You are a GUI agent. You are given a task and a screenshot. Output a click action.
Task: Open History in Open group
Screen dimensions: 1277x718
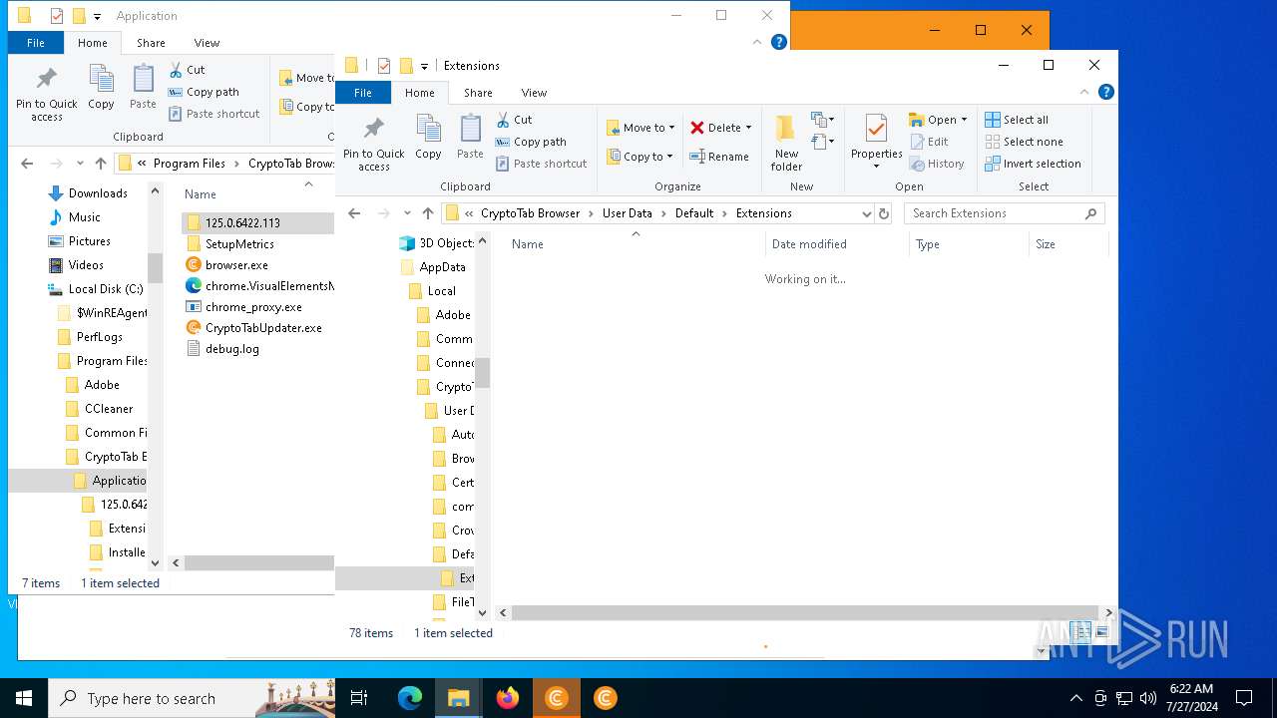937,164
